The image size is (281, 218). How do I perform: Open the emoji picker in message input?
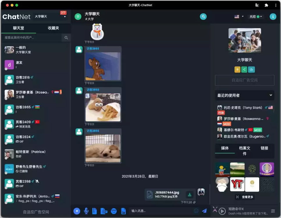tap(196, 211)
